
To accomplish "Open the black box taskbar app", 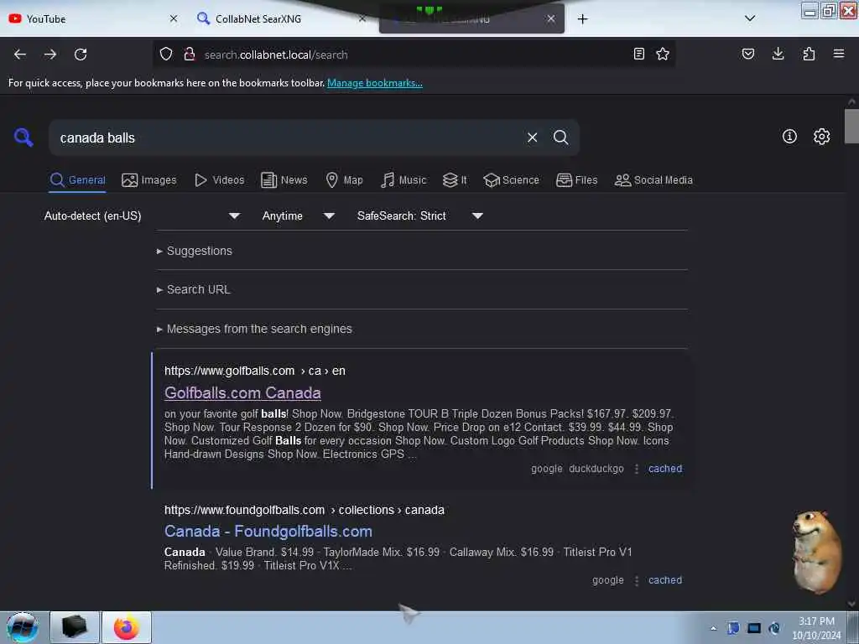I will [x=75, y=627].
